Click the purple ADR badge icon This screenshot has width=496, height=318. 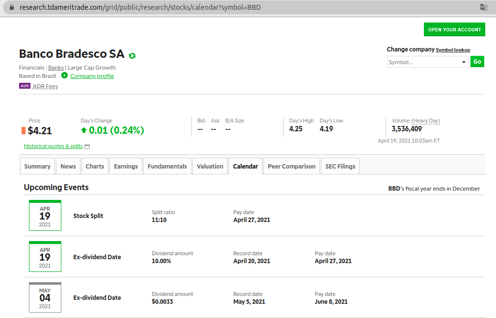pyautogui.click(x=25, y=86)
